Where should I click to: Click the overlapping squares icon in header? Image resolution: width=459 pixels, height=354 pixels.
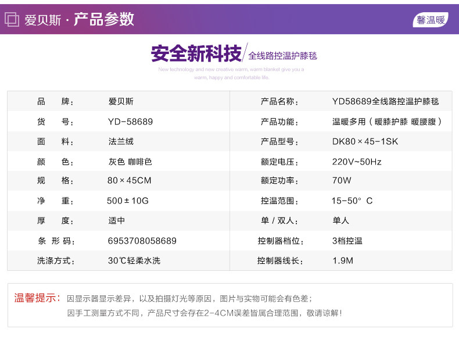[12, 20]
